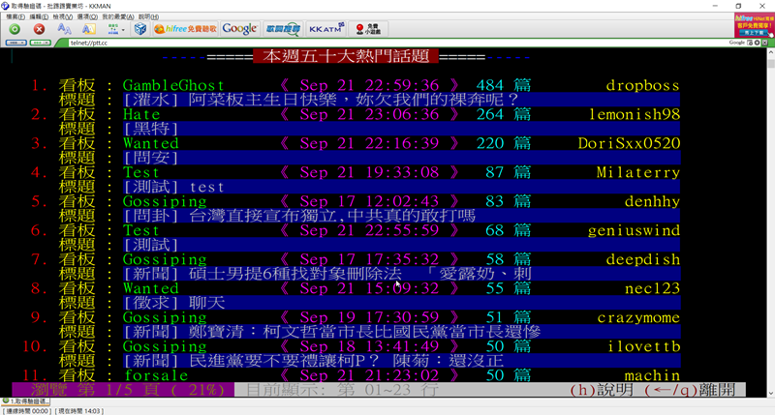The height and width of the screenshot is (415, 775).
Task: Select the '1.取得驗證碼' session tab
Action: pos(26,401)
